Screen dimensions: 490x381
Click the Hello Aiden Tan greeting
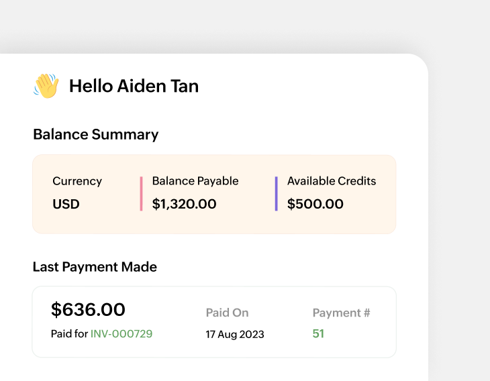coord(134,86)
